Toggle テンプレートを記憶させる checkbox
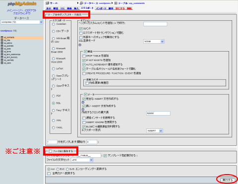Viewport: 238px width, 184px height. [105, 156]
